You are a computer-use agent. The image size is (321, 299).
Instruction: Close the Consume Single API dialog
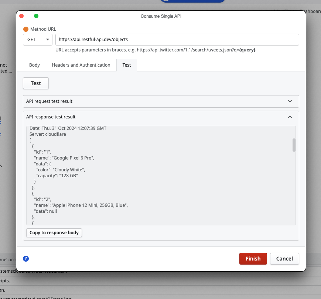[21, 16]
